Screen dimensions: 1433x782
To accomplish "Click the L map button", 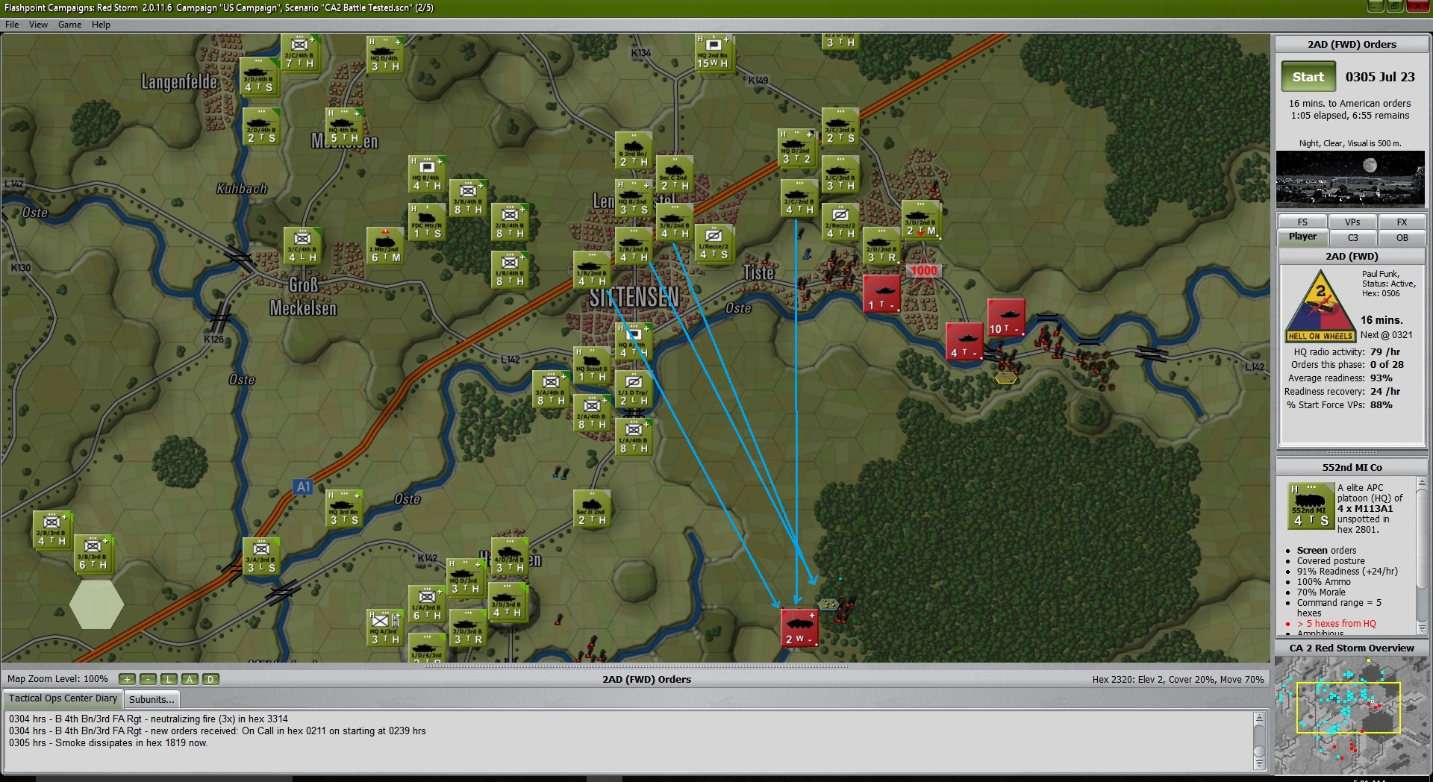I will 169,679.
